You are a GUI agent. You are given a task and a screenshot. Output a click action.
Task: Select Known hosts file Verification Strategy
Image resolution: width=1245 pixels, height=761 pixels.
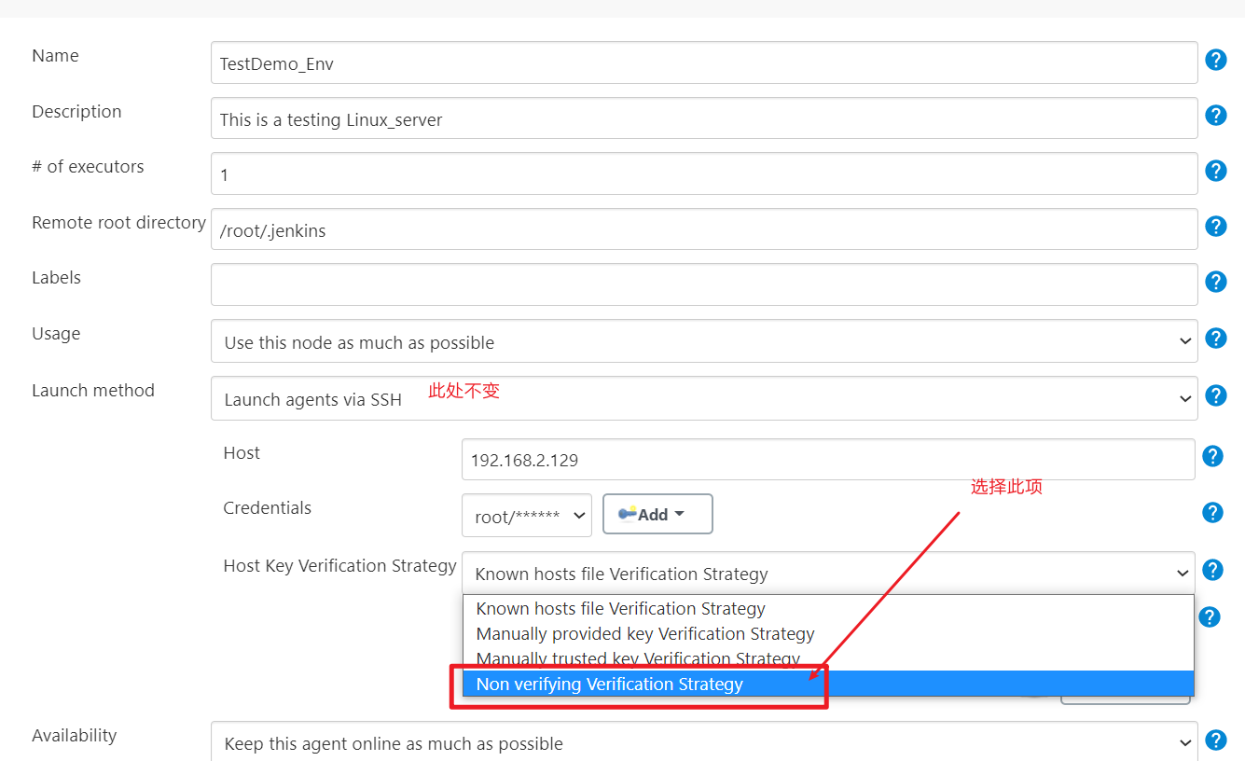click(x=620, y=608)
